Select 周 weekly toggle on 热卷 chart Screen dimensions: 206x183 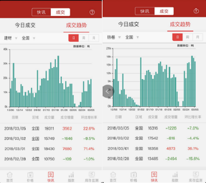pos(187,37)
